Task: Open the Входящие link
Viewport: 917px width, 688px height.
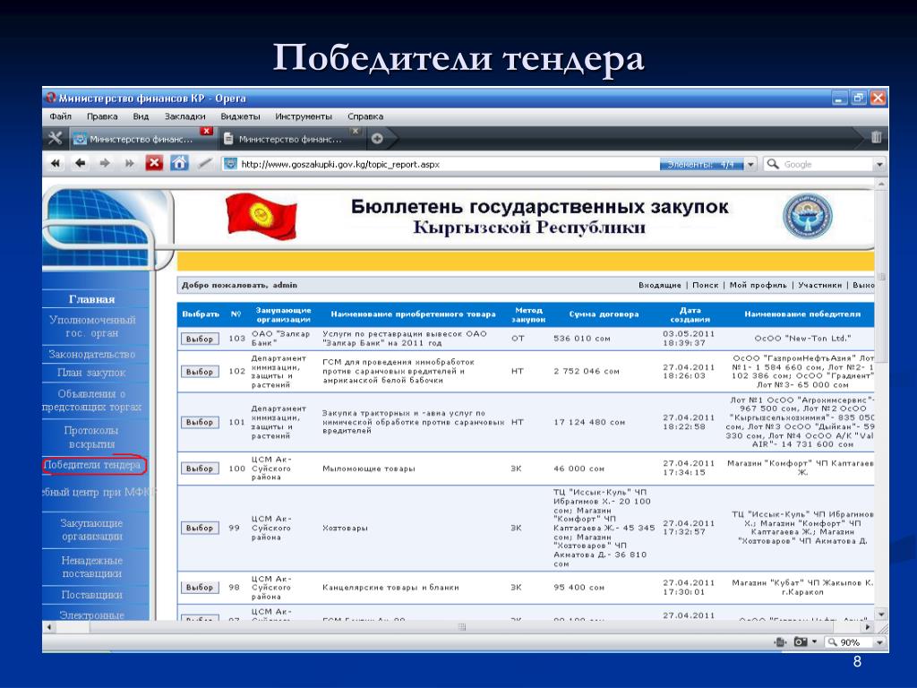Action: pos(660,285)
